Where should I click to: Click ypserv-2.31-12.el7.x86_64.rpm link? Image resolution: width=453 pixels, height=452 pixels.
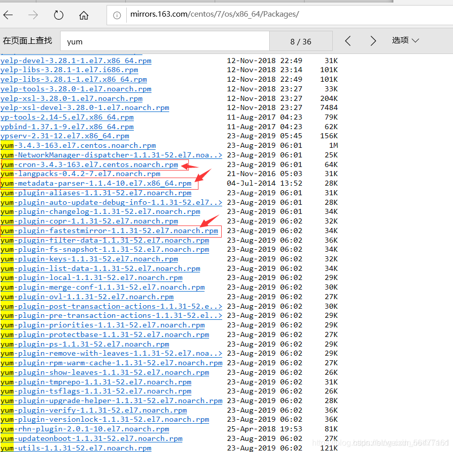[65, 136]
